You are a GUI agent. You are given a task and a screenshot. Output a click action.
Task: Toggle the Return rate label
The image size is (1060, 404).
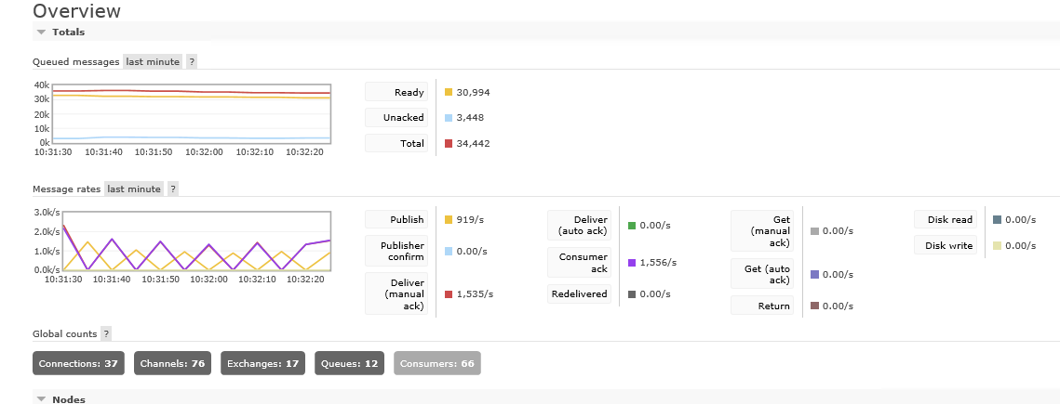pos(762,306)
